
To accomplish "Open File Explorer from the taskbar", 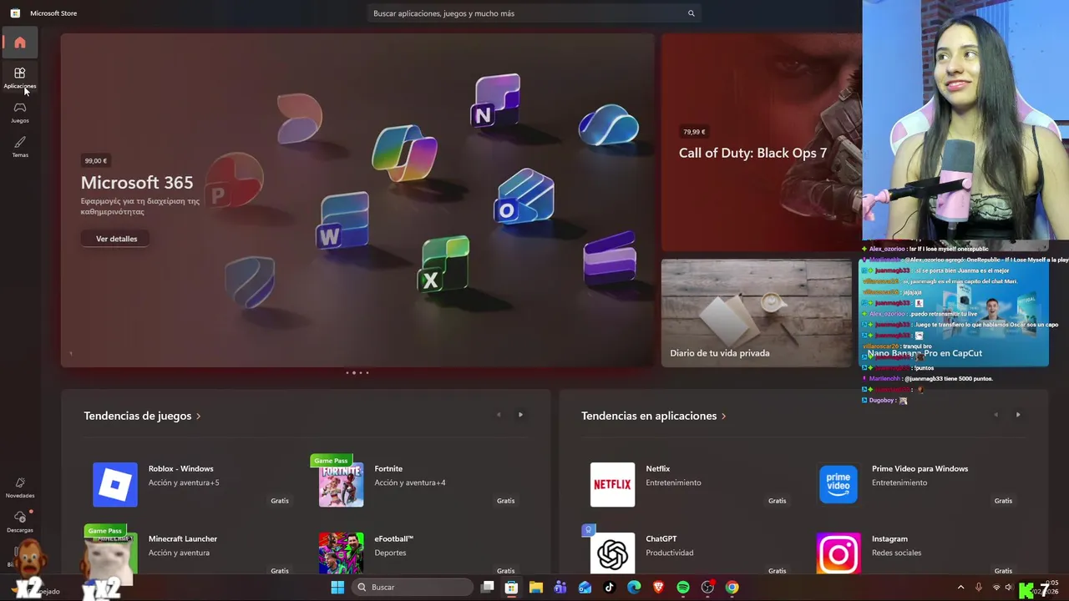I will [535, 588].
